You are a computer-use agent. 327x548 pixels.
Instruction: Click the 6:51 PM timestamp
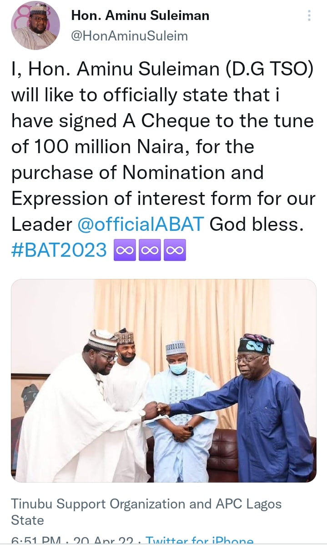[x=36, y=541]
